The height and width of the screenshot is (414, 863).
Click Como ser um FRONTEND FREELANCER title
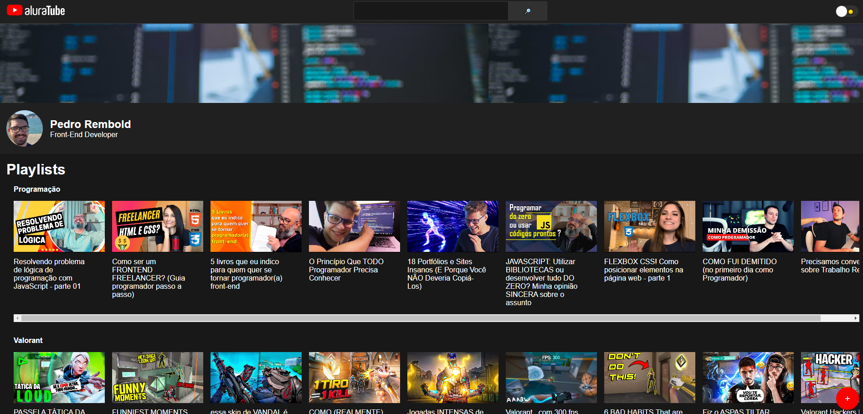coord(149,278)
